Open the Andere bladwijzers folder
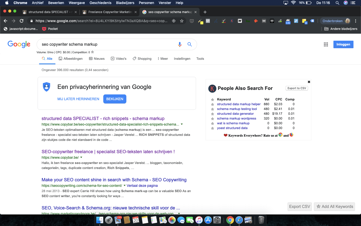Viewport: 361px width, 226px height. pyautogui.click(x=341, y=29)
